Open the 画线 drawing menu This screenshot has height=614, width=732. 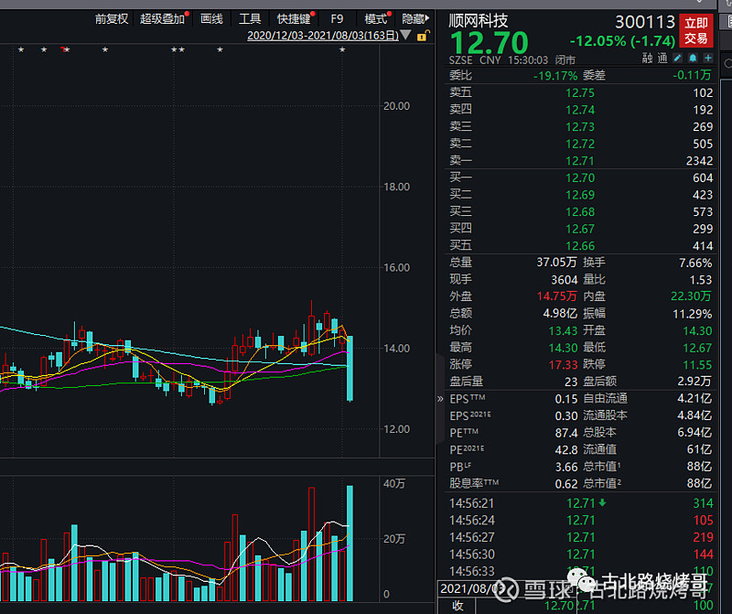pos(211,19)
